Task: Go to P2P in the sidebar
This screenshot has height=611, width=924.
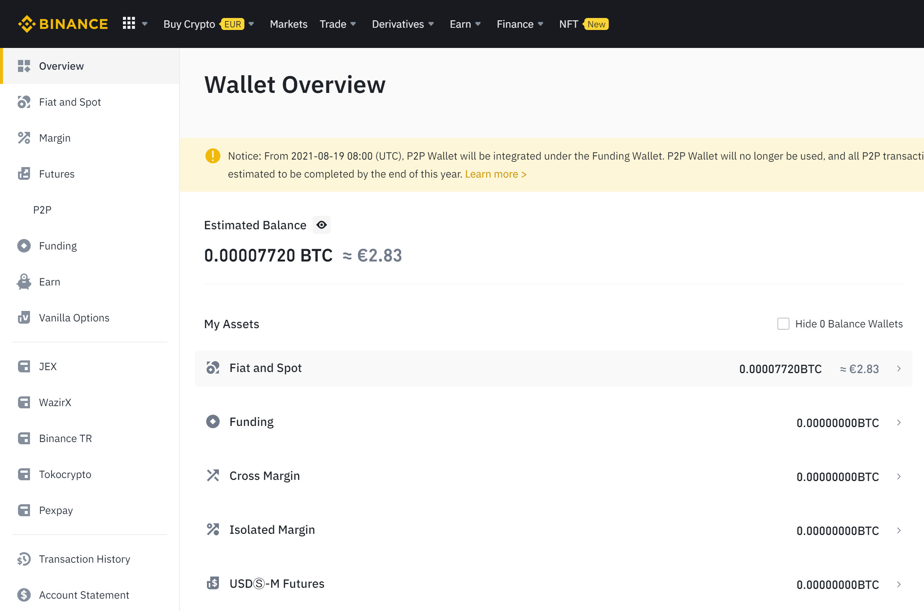Action: click(42, 210)
